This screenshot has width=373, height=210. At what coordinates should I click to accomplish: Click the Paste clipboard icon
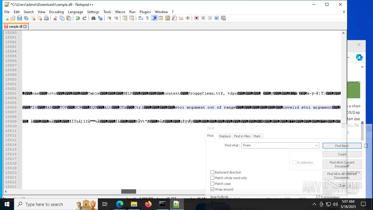[x=69, y=18]
